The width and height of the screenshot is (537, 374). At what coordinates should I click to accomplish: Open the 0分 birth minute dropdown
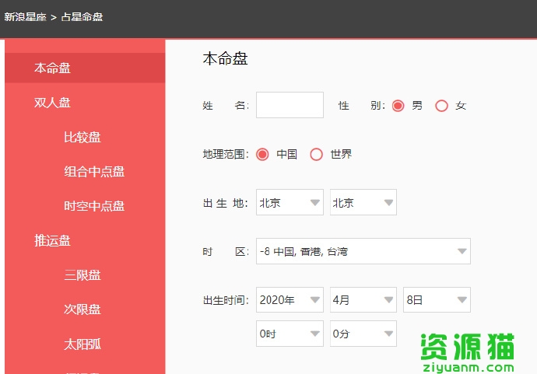click(x=363, y=334)
